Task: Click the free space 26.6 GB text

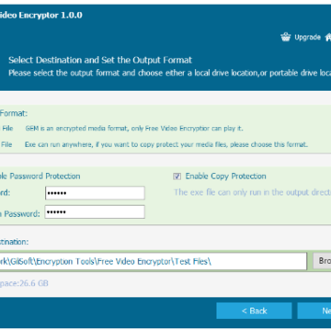Action: click(24, 283)
